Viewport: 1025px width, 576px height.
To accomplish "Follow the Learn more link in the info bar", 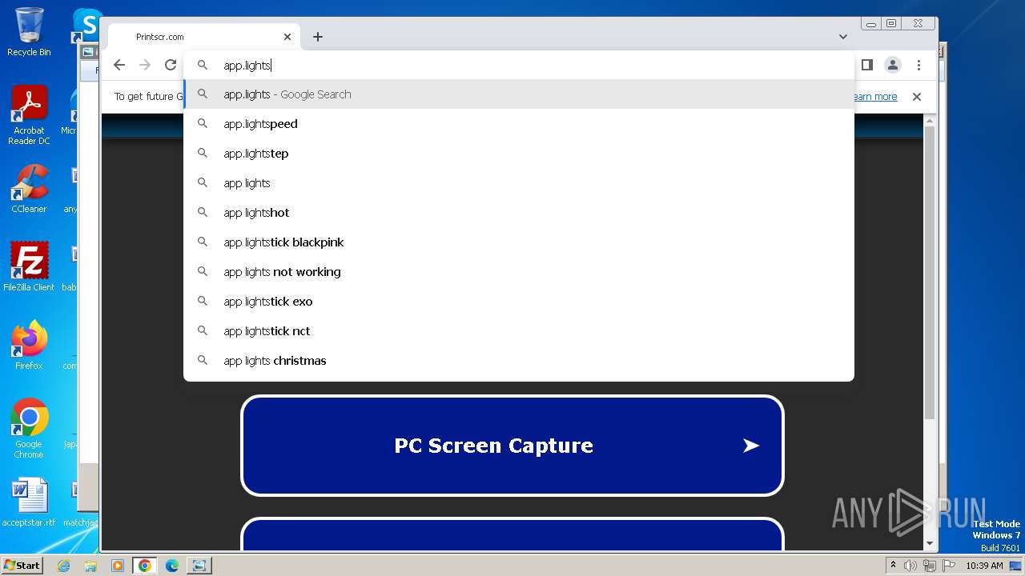I will click(x=874, y=97).
